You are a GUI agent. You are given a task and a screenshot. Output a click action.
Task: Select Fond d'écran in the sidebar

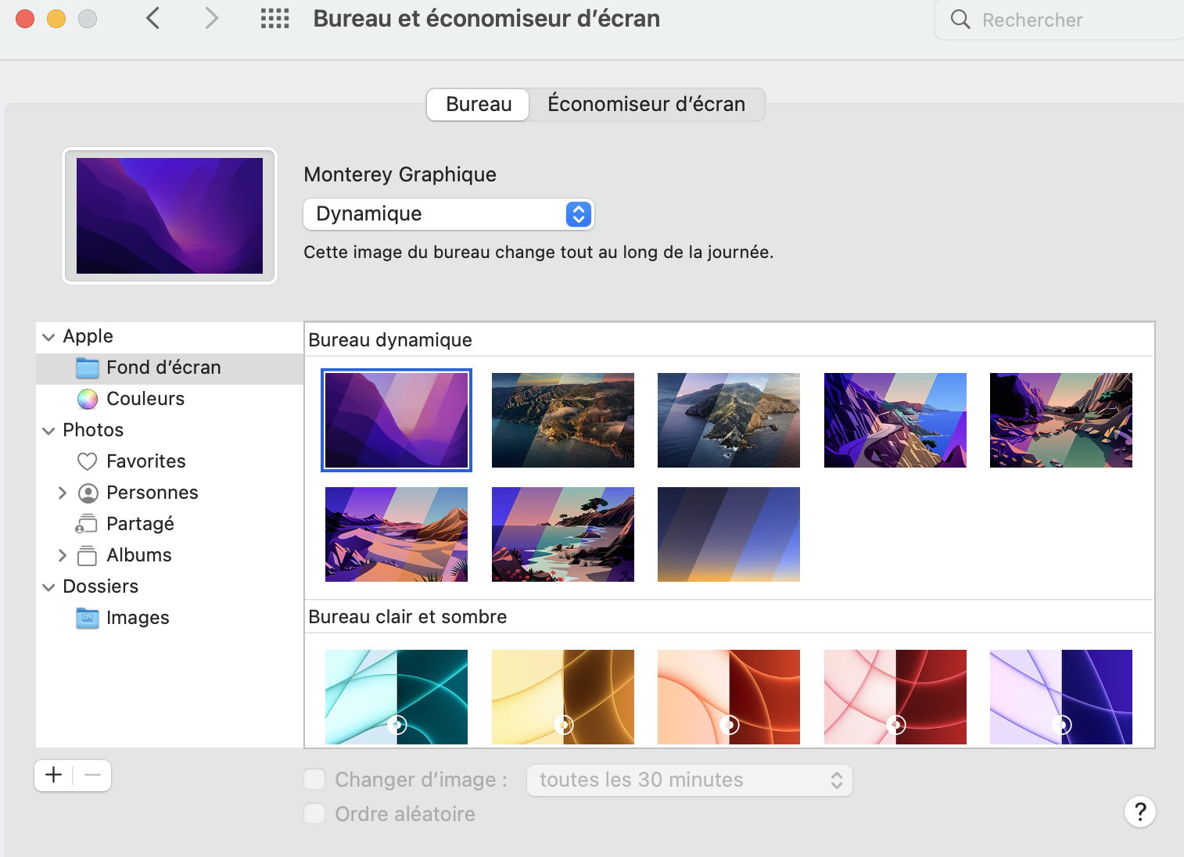pos(163,368)
